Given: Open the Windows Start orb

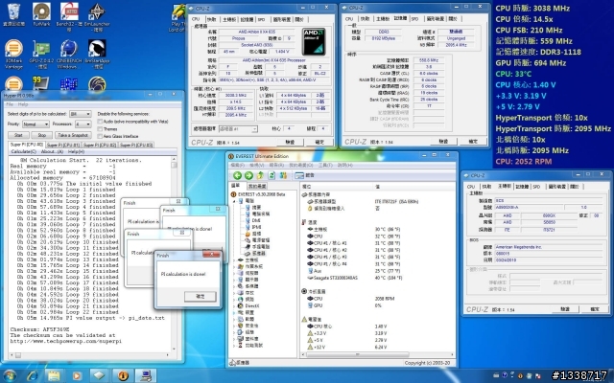Looking at the screenshot, I should [10, 375].
